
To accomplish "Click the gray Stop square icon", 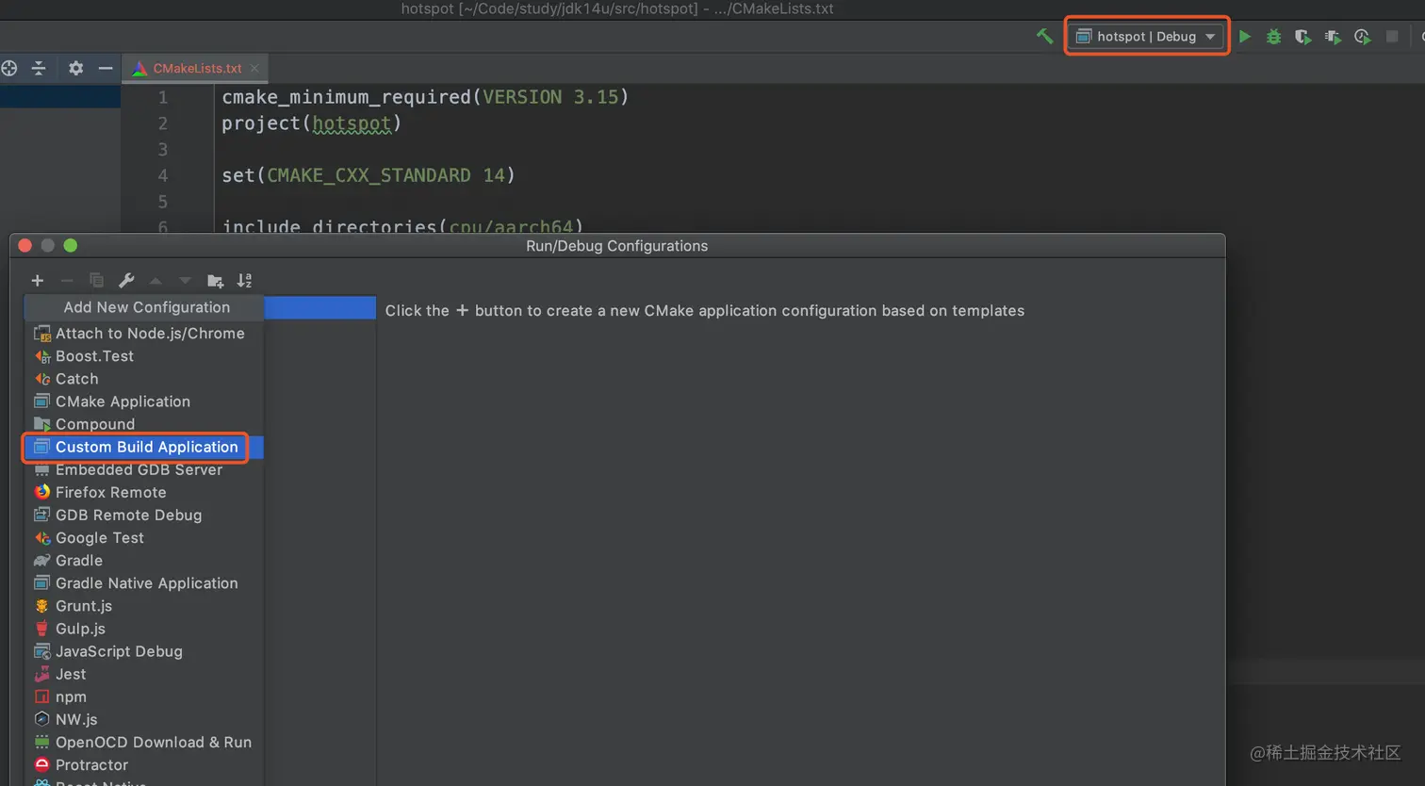I will [x=1391, y=37].
